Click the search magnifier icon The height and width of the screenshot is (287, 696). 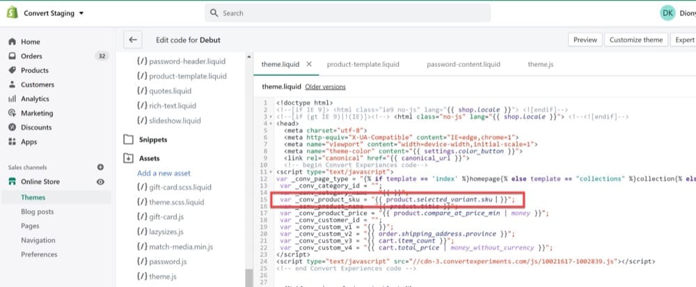tap(214, 13)
